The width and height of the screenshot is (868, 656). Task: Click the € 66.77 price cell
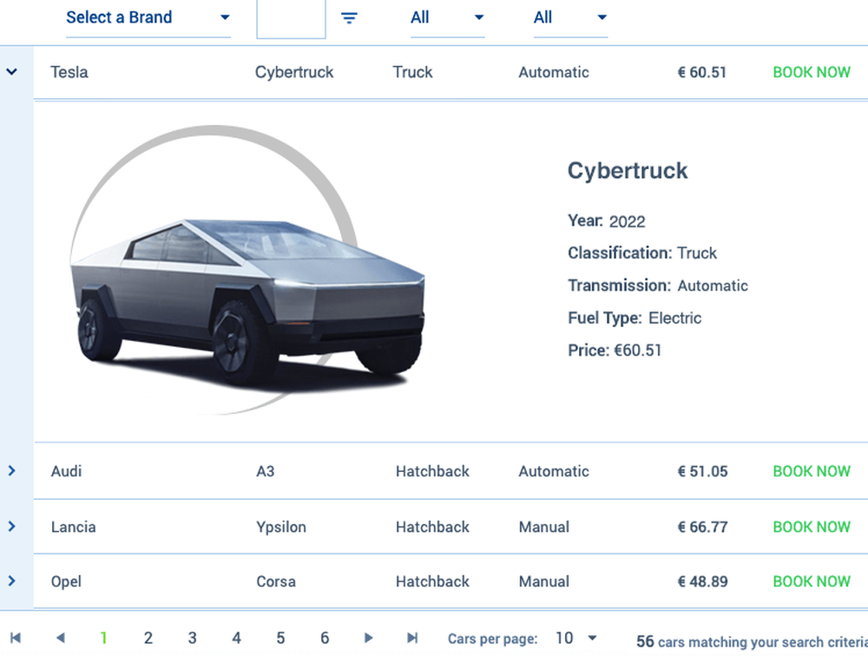702,527
